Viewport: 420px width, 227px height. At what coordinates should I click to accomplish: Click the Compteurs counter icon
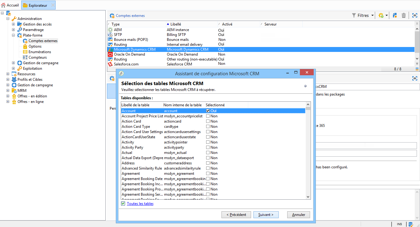25,57
